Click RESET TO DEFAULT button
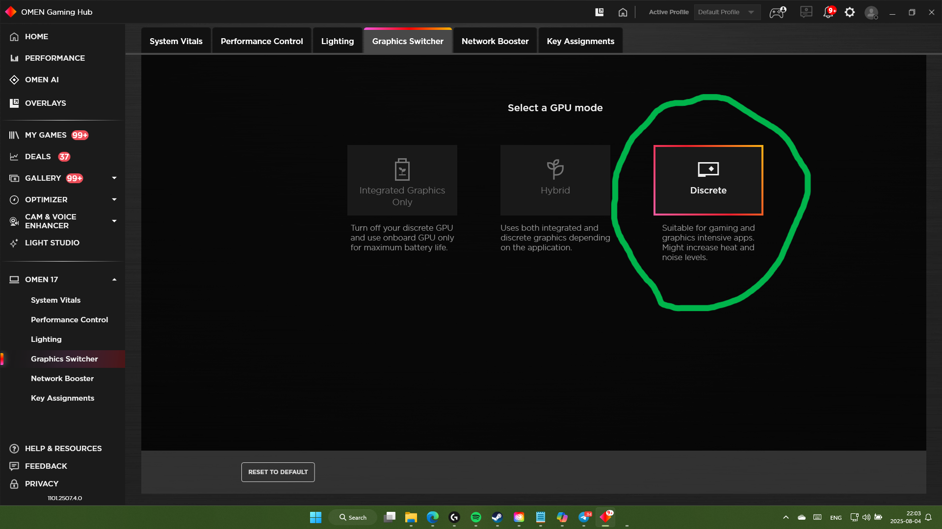942x529 pixels. (x=278, y=472)
